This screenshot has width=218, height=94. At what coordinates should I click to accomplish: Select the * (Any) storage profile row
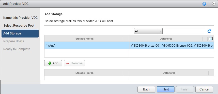coord(129,45)
